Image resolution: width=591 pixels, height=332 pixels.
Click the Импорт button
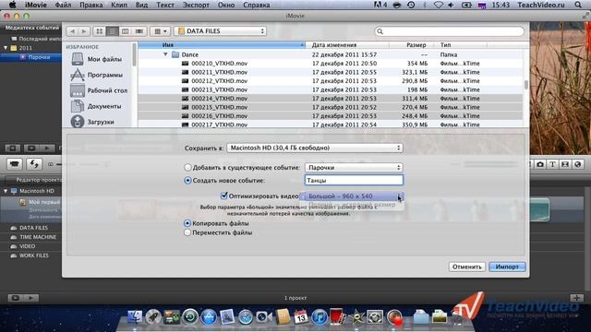(x=507, y=267)
